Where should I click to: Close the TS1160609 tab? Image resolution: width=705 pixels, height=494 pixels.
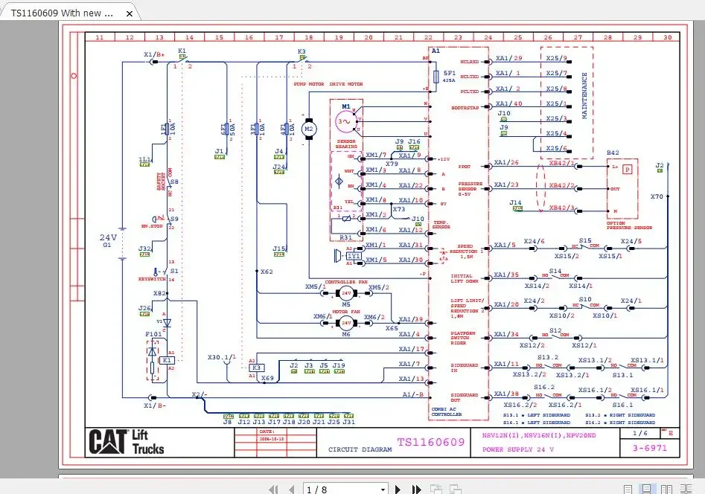coord(131,13)
